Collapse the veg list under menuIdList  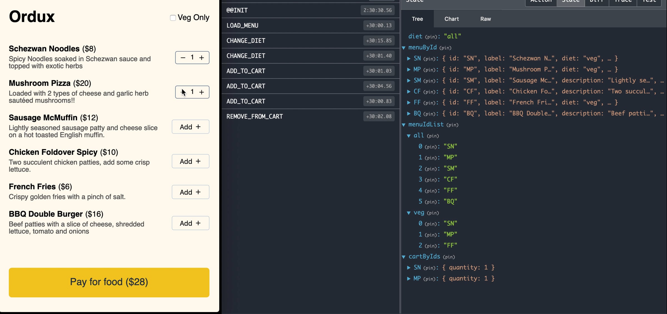409,213
